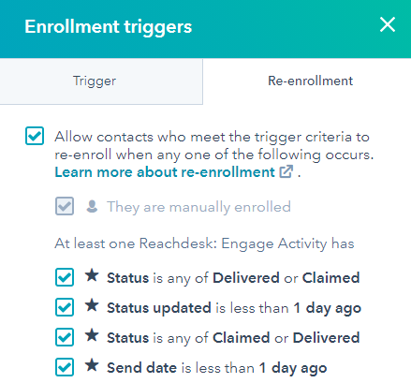Open the Re-enrollment tab

[x=310, y=81]
